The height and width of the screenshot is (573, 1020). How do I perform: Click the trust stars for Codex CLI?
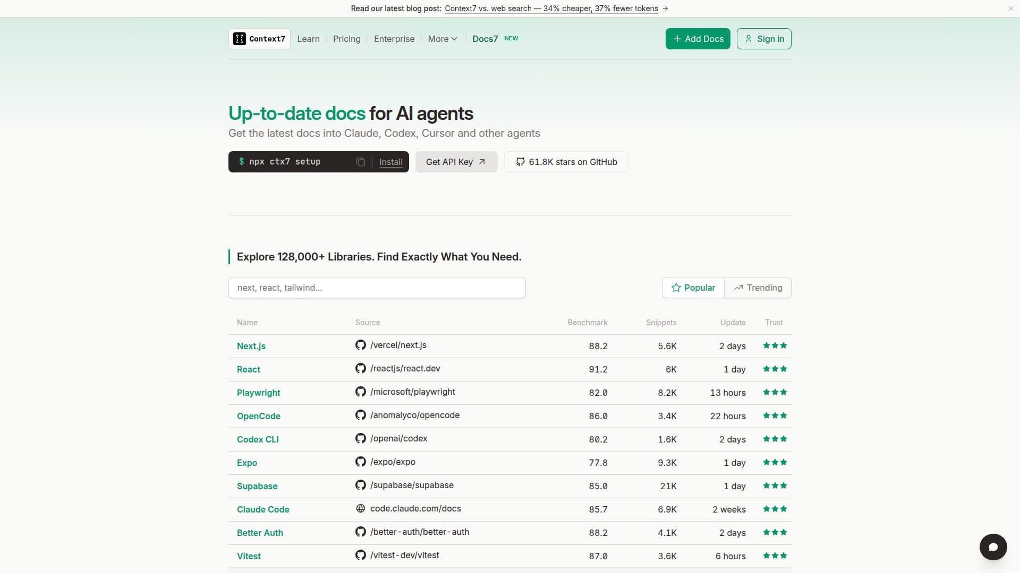point(775,439)
